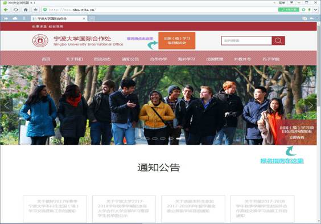The width and height of the screenshot is (321, 224).
Task: Show next banner slide with right arrow
Action: pos(310,105)
